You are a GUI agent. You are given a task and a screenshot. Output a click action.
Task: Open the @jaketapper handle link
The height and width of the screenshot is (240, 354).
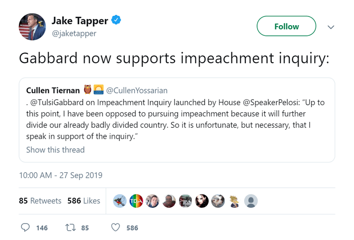74,33
